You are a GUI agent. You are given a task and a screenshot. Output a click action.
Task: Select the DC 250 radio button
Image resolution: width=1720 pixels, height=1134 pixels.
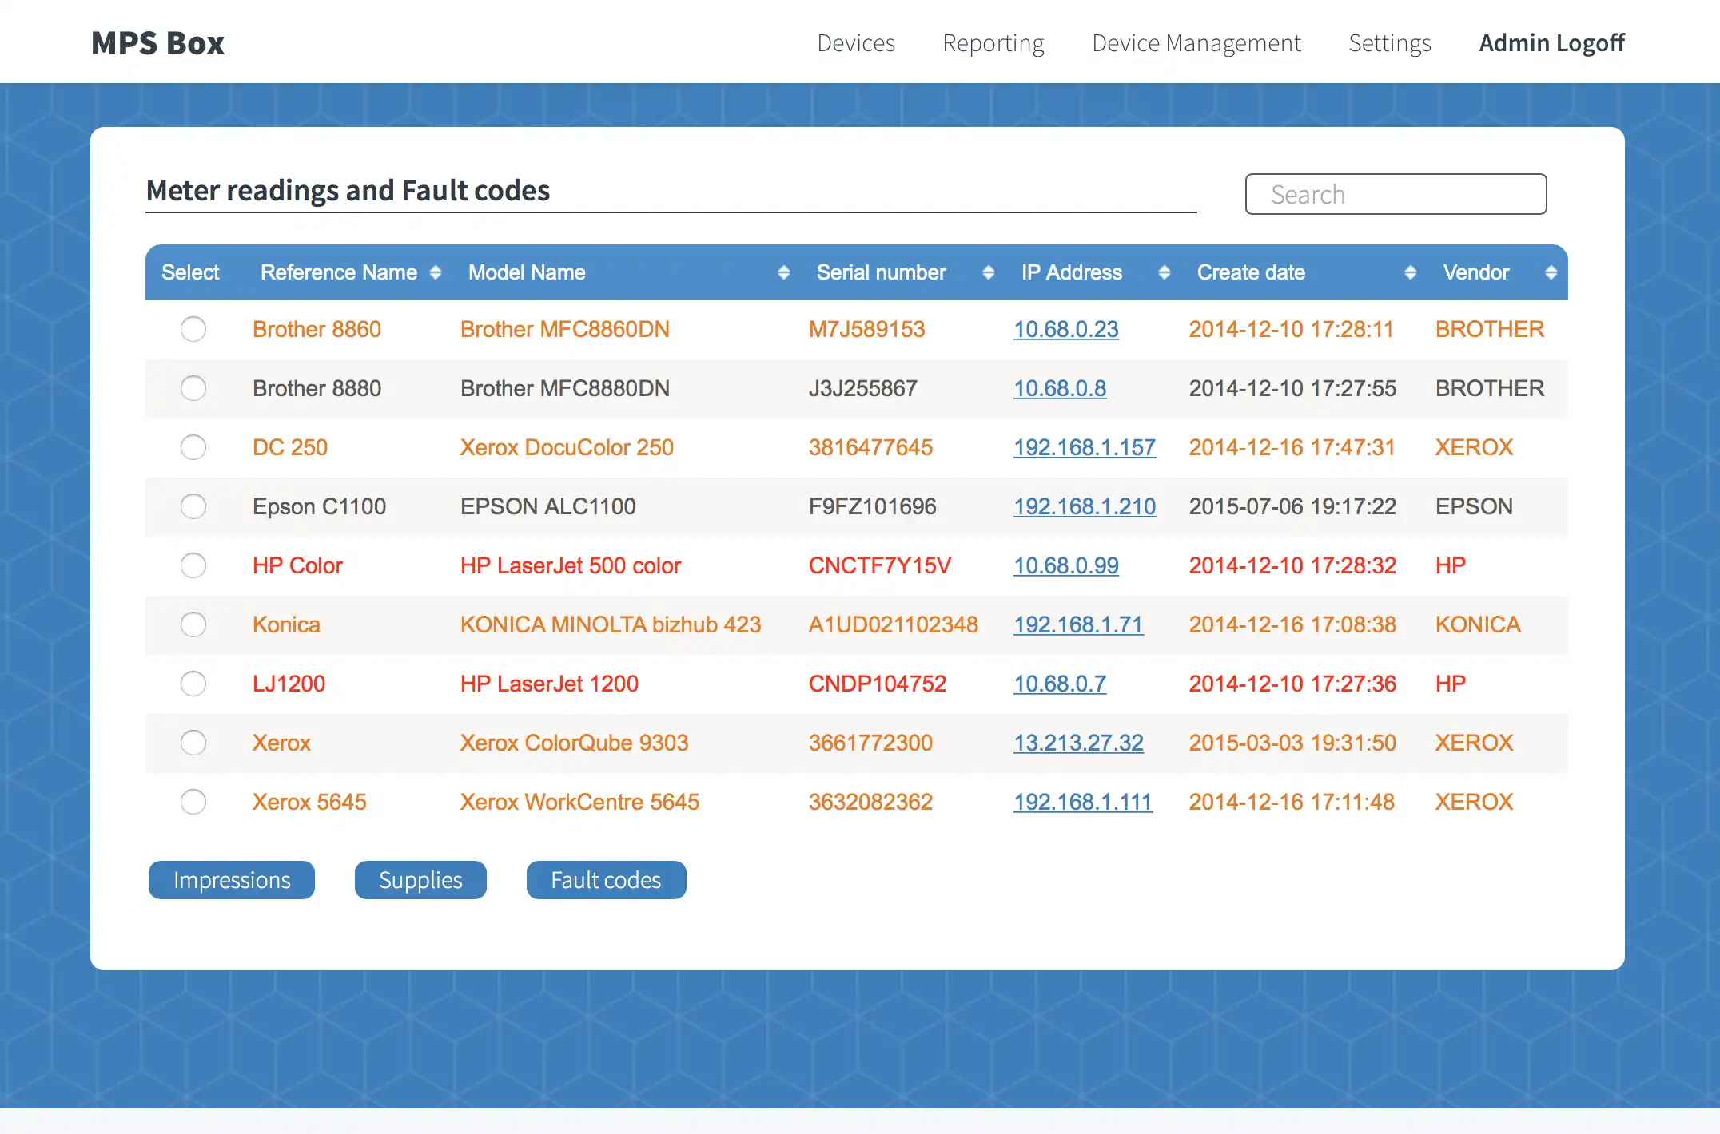tap(193, 447)
